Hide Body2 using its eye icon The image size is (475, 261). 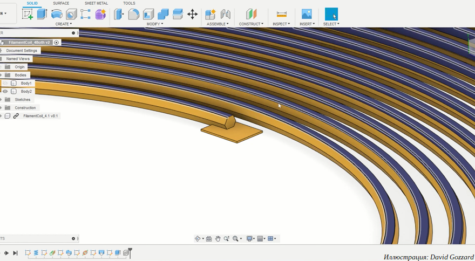pos(5,91)
